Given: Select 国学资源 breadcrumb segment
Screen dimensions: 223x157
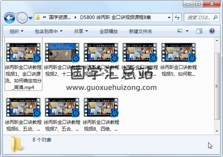Looking at the screenshot, I should [x=60, y=17].
